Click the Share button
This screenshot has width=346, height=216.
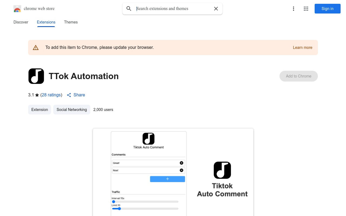76,95
